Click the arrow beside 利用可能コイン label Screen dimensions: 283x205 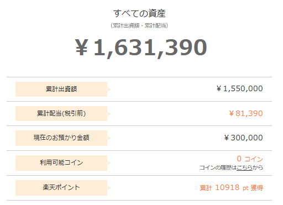109,163
